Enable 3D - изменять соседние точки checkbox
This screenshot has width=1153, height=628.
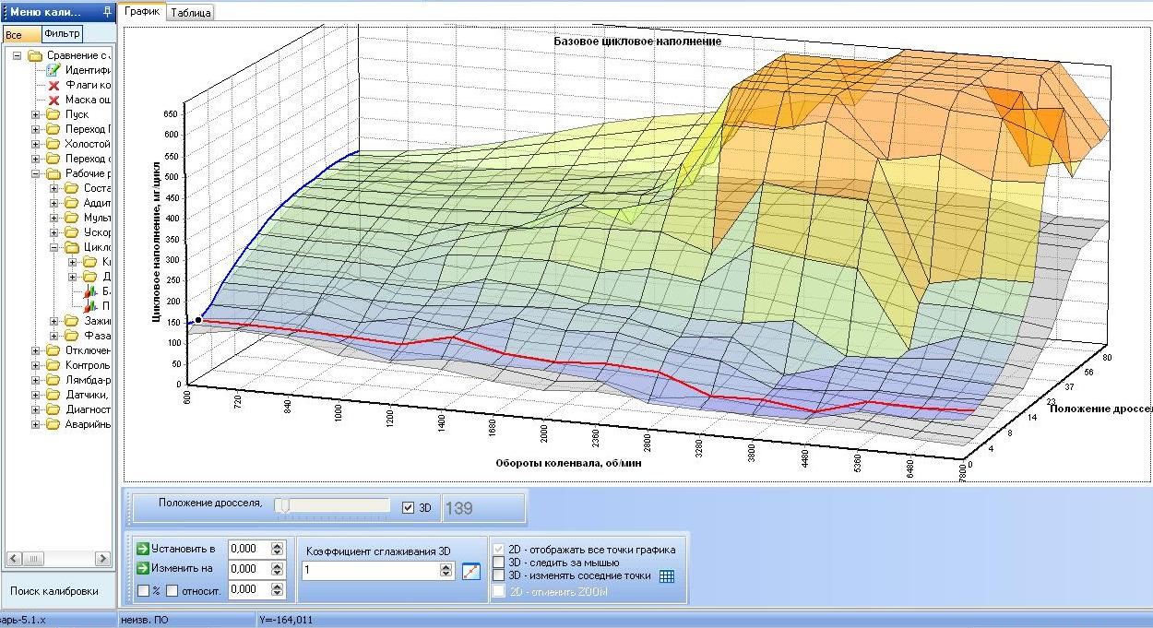point(499,575)
